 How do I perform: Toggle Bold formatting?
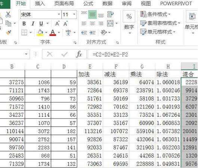(x=24, y=24)
